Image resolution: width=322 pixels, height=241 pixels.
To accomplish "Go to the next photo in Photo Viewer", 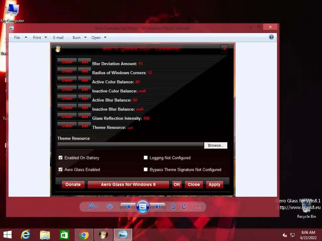I will (158, 206).
